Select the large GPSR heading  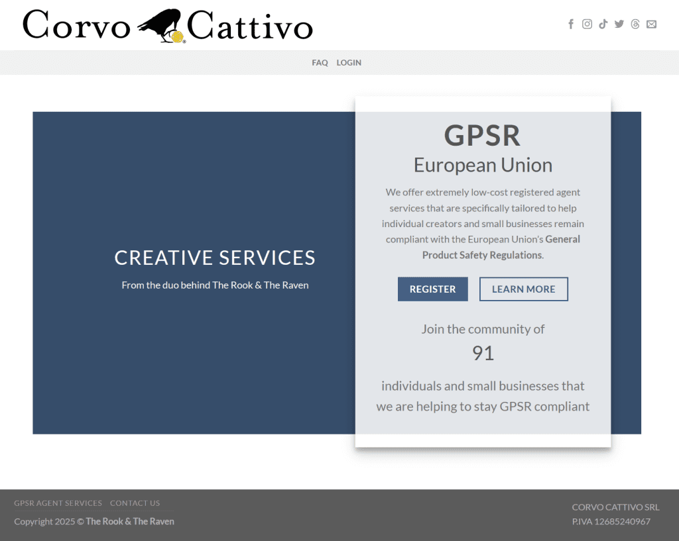(x=482, y=136)
